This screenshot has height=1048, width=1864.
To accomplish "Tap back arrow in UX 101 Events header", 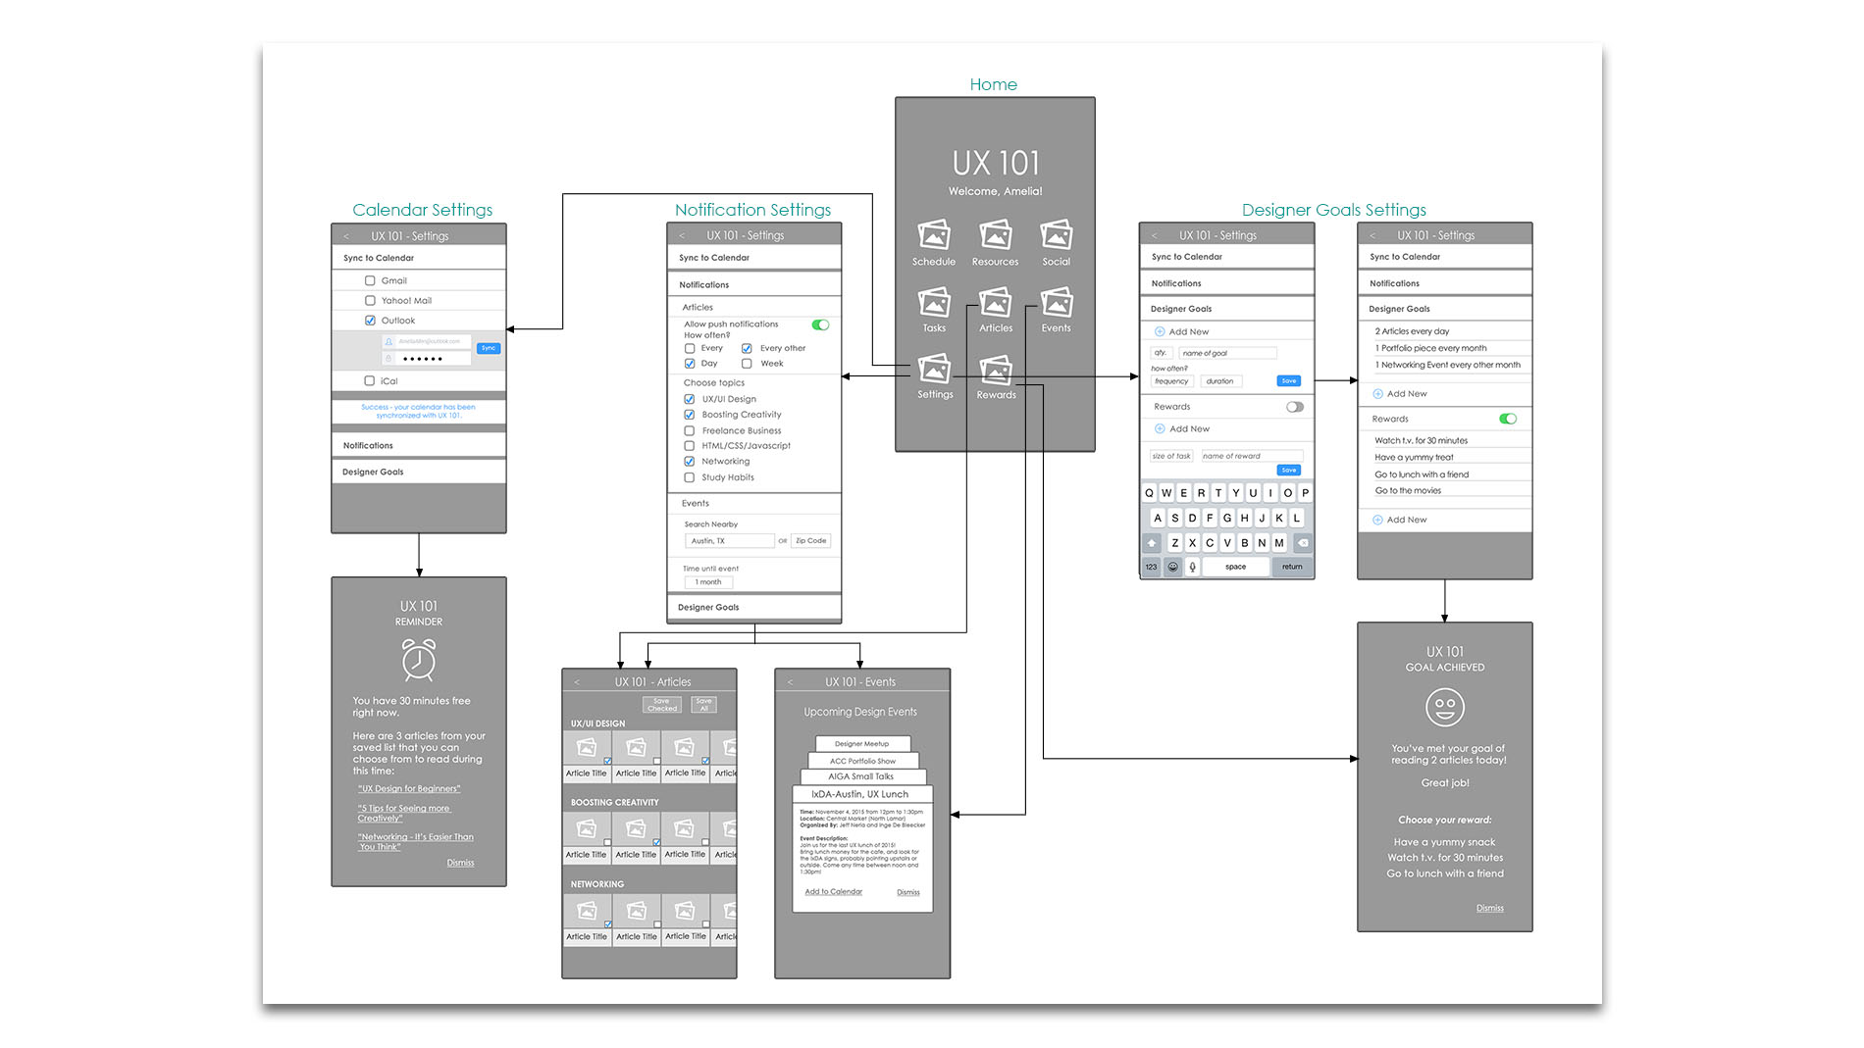I will (790, 681).
